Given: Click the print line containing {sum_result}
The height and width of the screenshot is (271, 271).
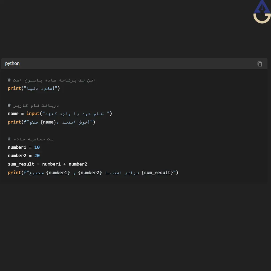Looking at the screenshot, I should (x=93, y=173).
